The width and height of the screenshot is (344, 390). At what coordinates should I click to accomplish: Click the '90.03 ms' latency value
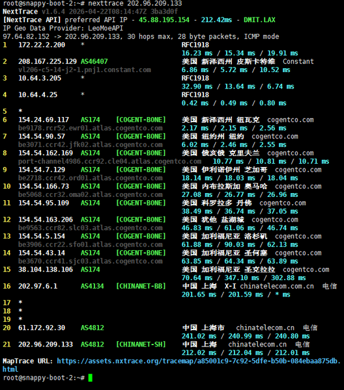pos(240,244)
